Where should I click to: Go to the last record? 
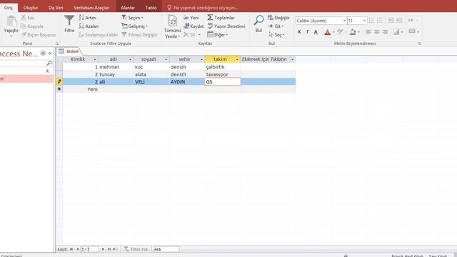point(109,249)
